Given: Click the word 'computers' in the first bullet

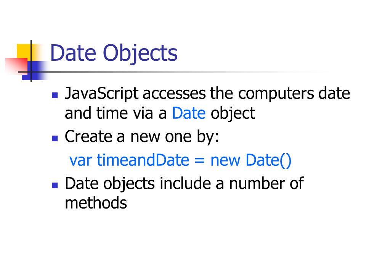Looking at the screenshot, I should (x=276, y=94).
